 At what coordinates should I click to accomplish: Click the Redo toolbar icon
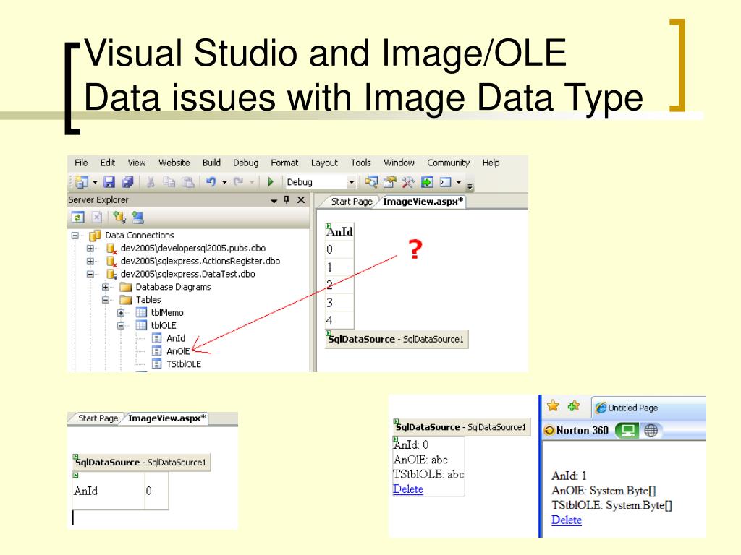pyautogui.click(x=239, y=182)
